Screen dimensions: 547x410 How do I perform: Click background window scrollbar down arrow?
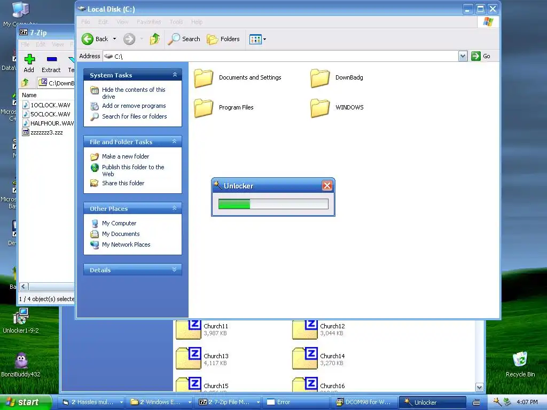tap(479, 387)
